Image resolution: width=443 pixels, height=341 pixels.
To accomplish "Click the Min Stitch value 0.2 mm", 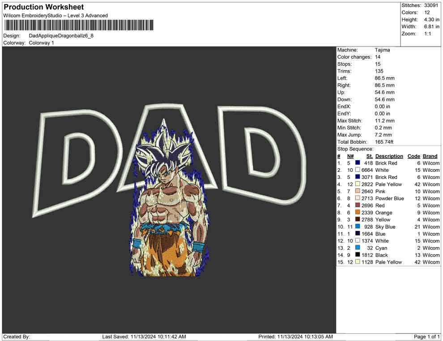I will click(383, 128).
